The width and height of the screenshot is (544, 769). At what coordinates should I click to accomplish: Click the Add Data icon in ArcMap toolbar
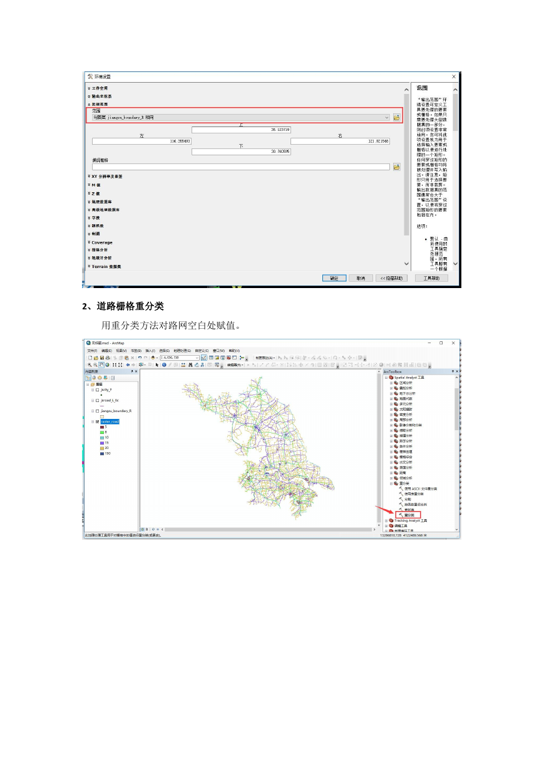tap(153, 358)
